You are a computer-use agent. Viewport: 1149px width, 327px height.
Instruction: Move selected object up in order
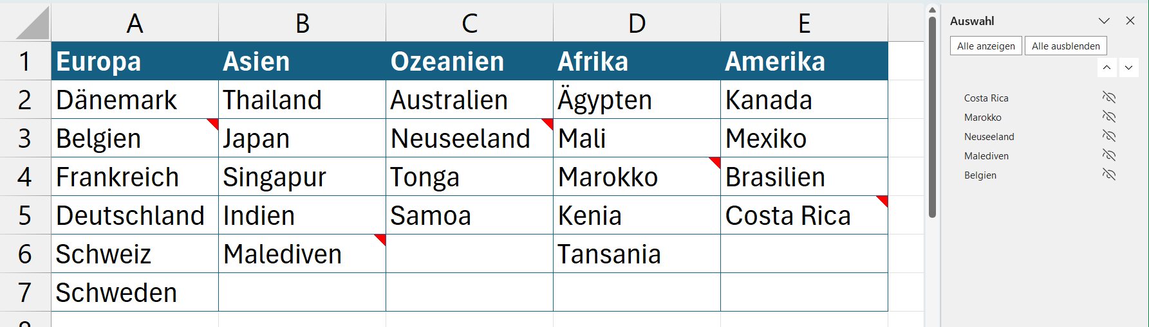click(x=1107, y=67)
